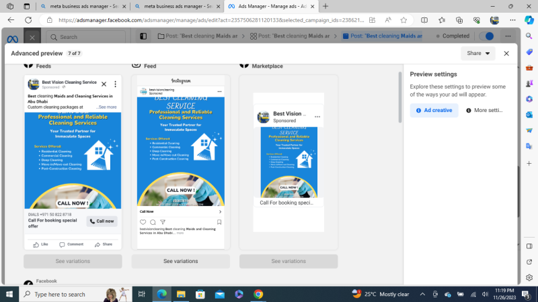The width and height of the screenshot is (538, 302).
Task: Click the Facebook Feeds ad image
Action: [x=73, y=160]
